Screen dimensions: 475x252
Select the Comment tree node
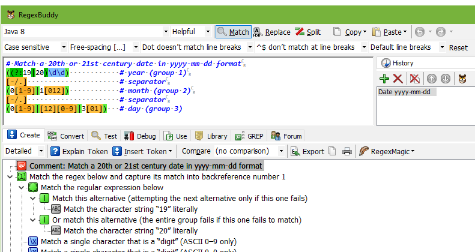(140, 166)
